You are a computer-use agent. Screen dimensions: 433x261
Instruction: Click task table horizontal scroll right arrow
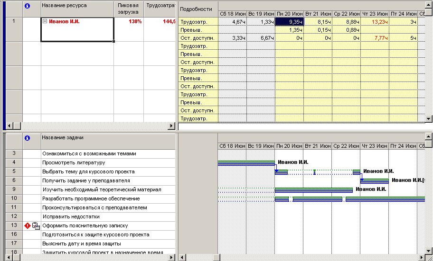172,257
